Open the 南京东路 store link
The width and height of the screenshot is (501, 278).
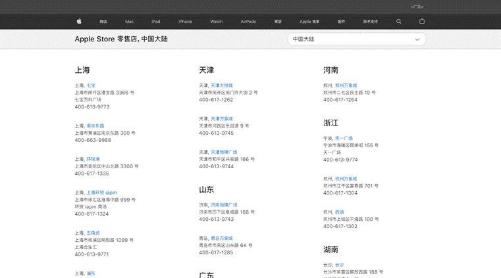tap(95, 126)
